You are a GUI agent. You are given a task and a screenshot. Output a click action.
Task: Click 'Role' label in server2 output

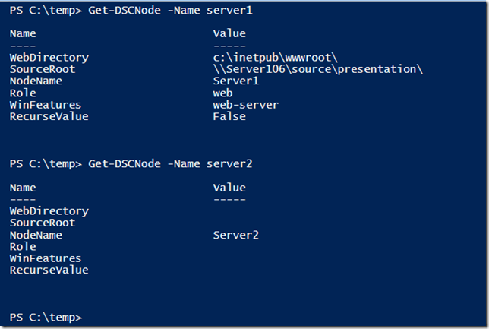[23, 246]
